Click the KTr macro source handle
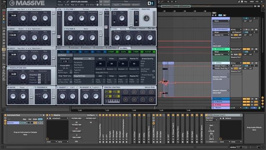This screenshot has height=150, width=266. [108, 92]
